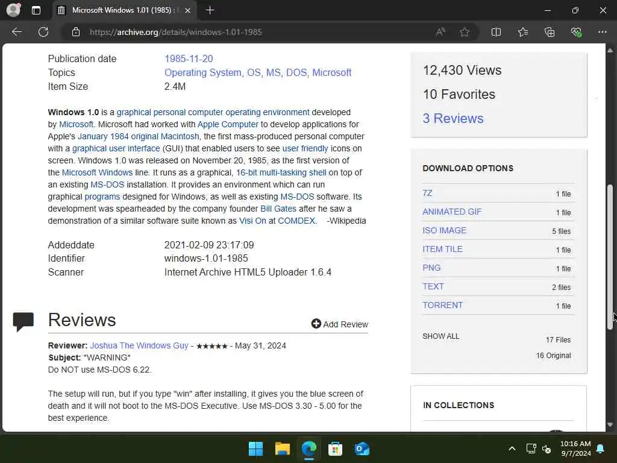Viewport: 617px width, 463px height.
Task: View site information lock icon
Action: [x=76, y=32]
